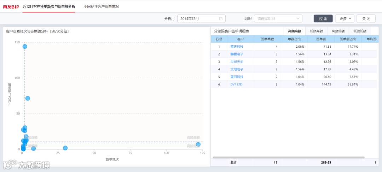Open customer link 黄河科技
The height and width of the screenshot is (172, 382).
click(x=237, y=77)
